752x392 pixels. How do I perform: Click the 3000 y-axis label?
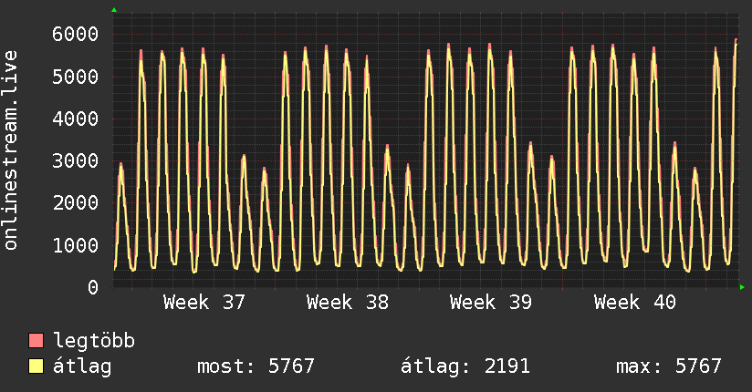point(76,160)
